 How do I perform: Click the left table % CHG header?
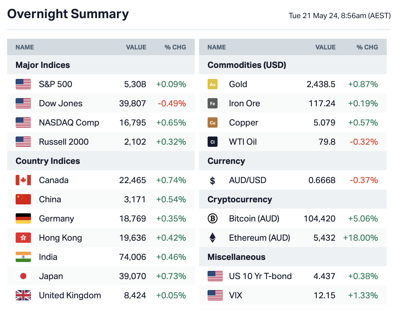(x=175, y=47)
